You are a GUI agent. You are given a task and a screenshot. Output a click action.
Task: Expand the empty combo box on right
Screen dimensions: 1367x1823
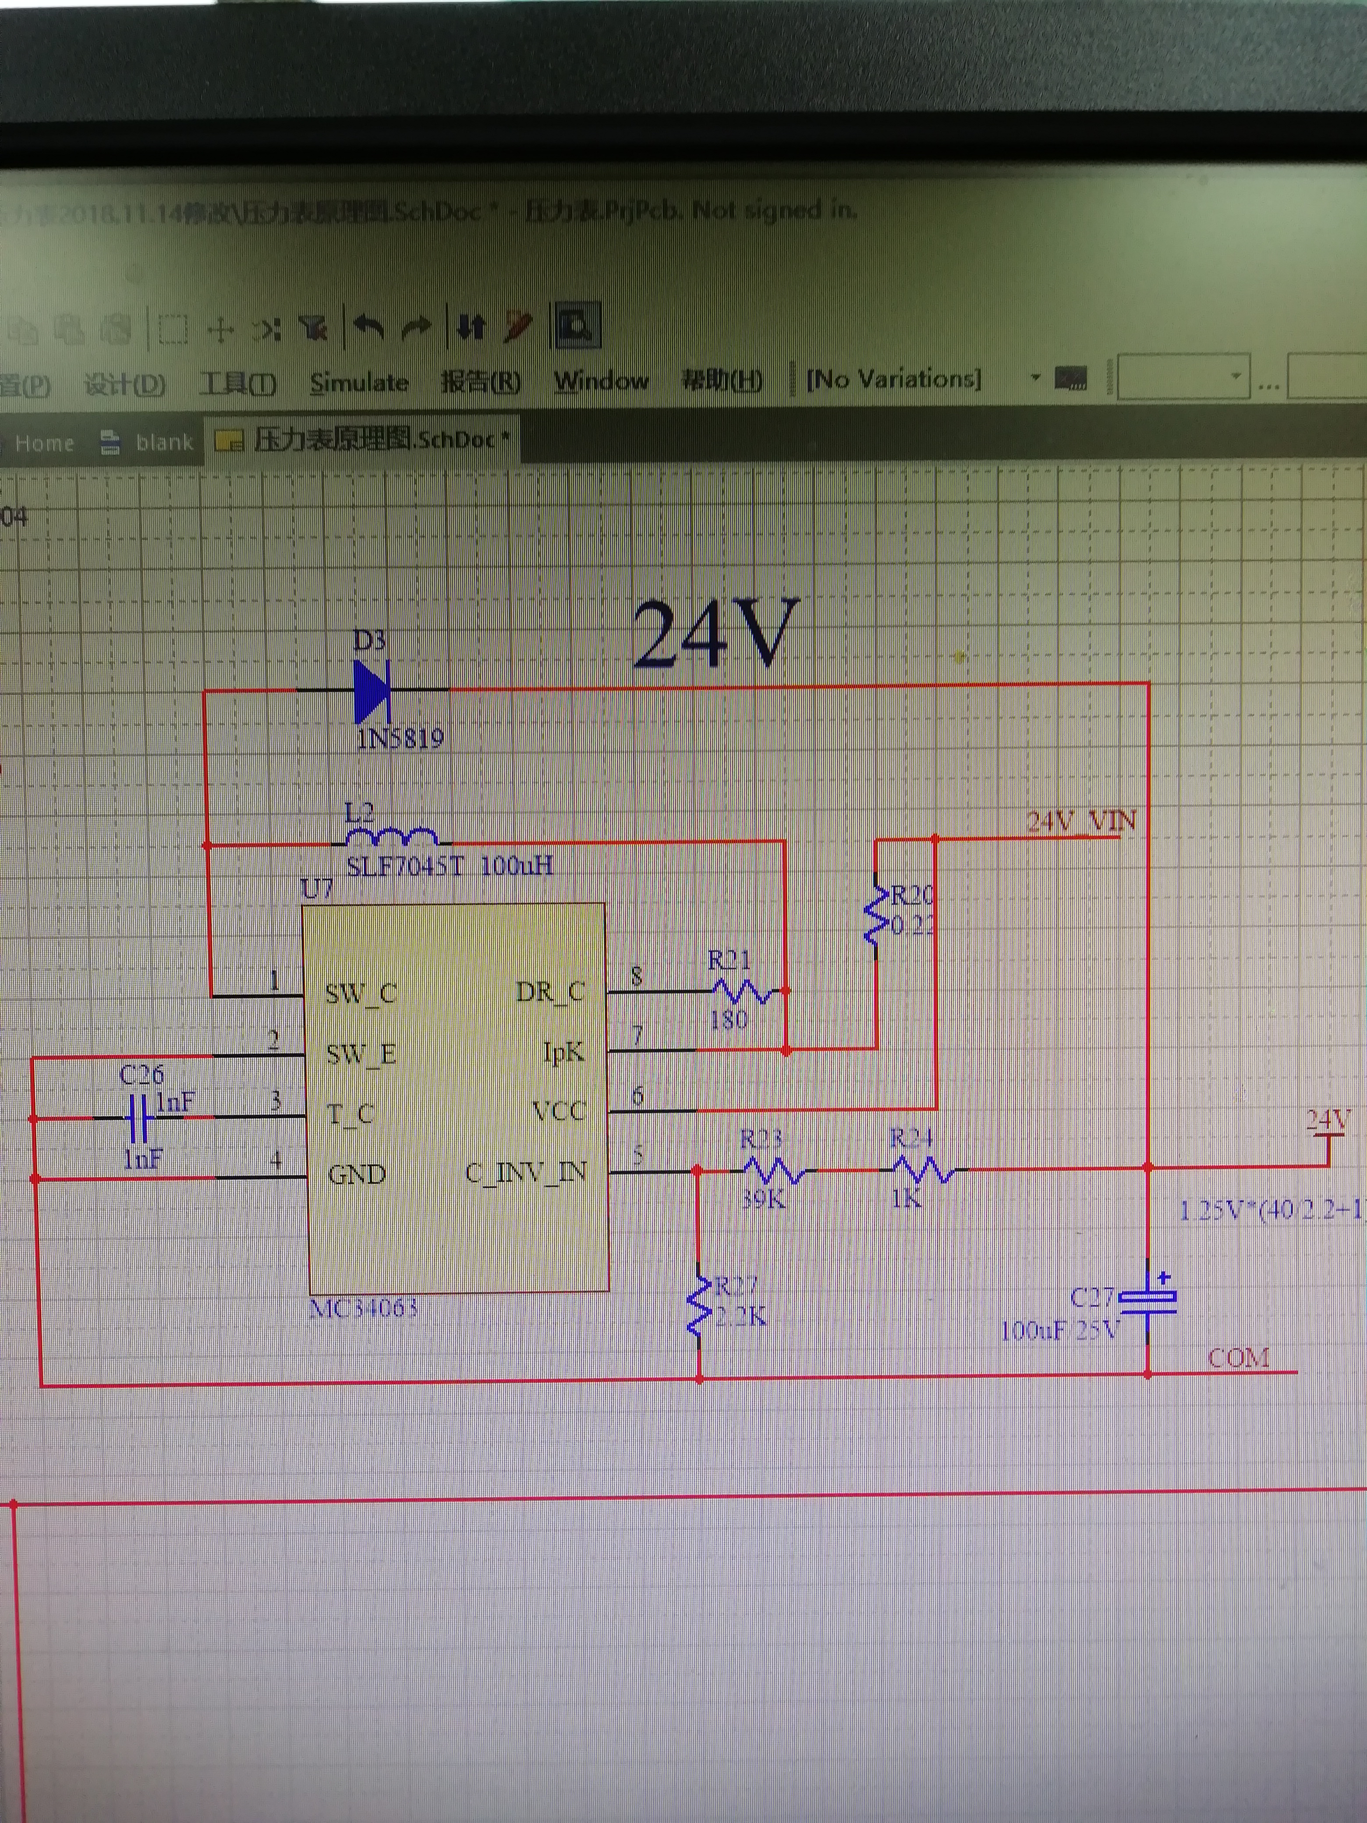pyautogui.click(x=1235, y=376)
